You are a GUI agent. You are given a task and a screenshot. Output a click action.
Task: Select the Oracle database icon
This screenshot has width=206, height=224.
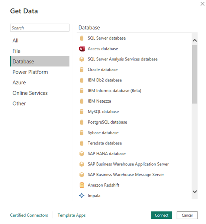click(x=82, y=70)
